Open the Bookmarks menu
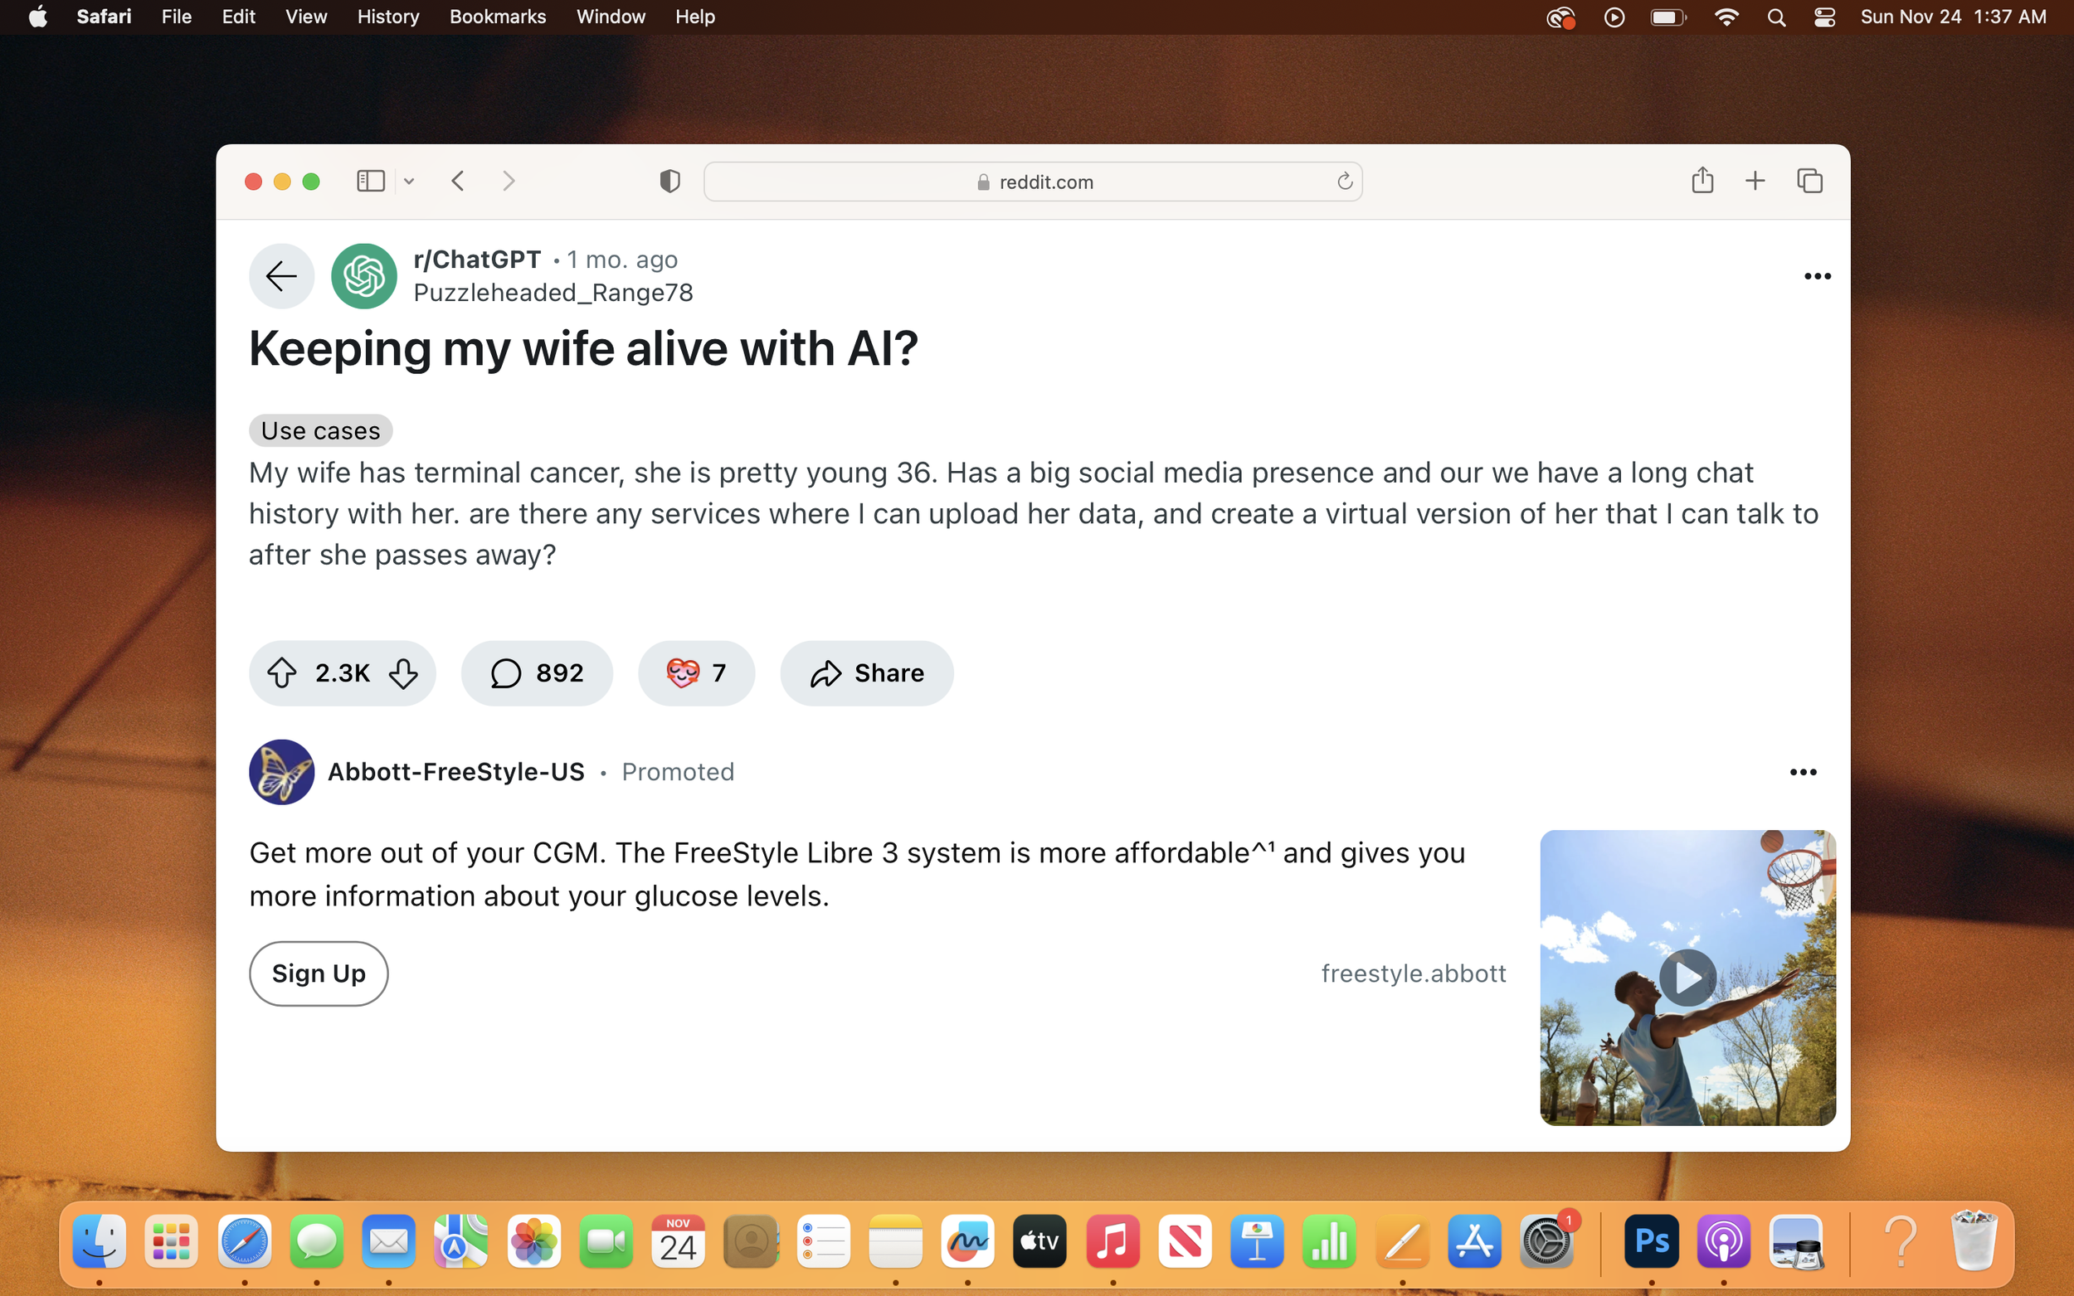 tap(497, 17)
